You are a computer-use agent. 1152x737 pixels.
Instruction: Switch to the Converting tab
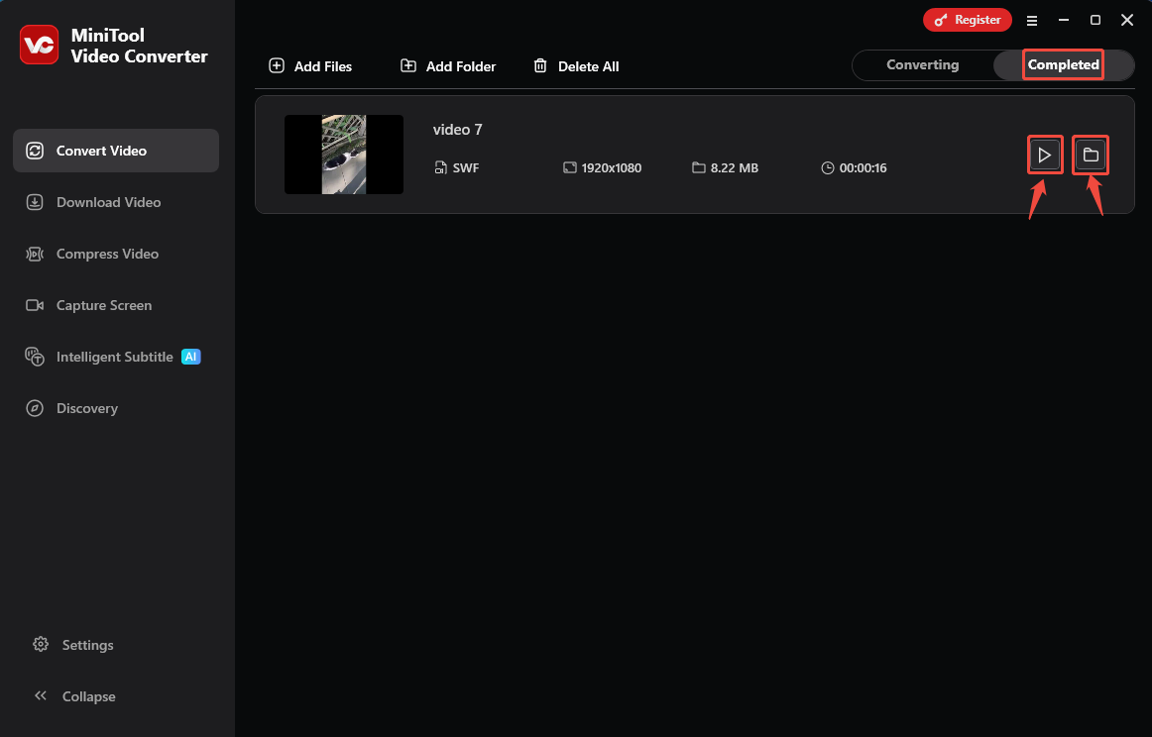pyautogui.click(x=922, y=64)
